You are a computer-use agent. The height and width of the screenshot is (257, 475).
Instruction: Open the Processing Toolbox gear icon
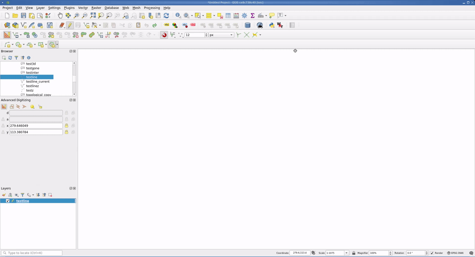pos(244,16)
